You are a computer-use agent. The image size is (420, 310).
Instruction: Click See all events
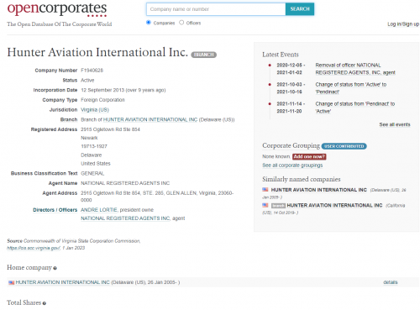(x=395, y=124)
